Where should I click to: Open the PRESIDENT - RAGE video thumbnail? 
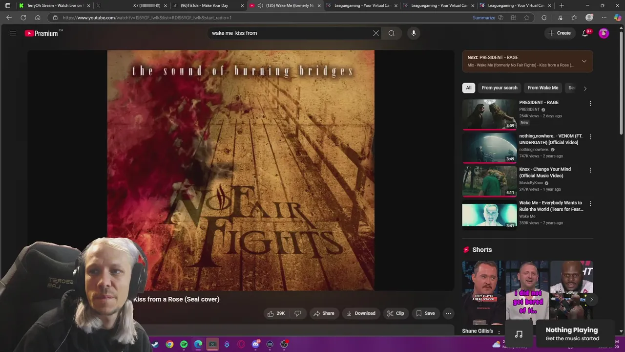pyautogui.click(x=489, y=114)
